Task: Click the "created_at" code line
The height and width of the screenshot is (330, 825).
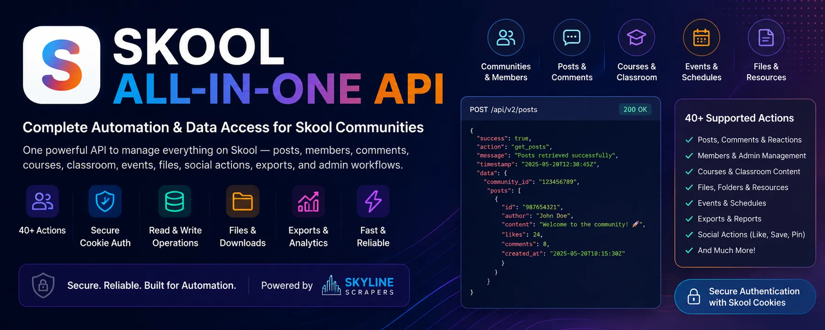Action: (563, 253)
